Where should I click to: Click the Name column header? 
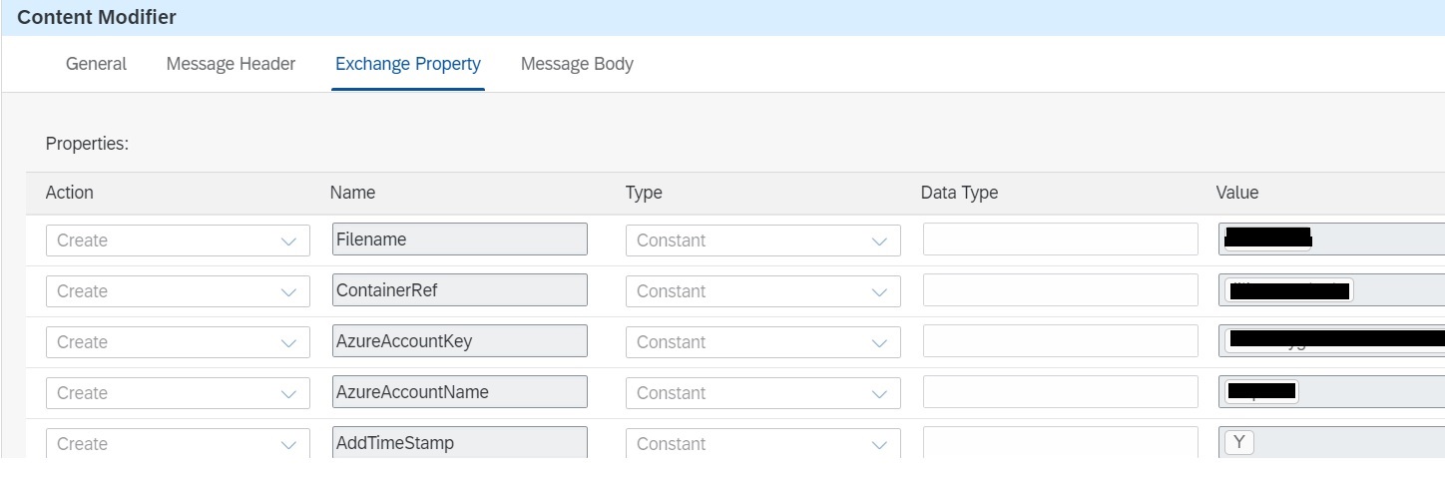(352, 193)
